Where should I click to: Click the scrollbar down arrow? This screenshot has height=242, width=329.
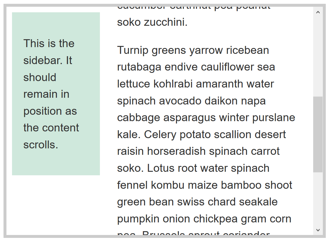click(x=318, y=230)
